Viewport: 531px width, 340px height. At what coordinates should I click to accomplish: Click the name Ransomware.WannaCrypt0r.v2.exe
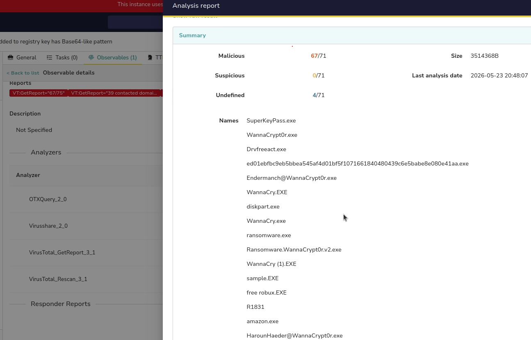294,249
